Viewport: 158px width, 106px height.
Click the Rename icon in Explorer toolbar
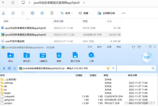[32, 13]
